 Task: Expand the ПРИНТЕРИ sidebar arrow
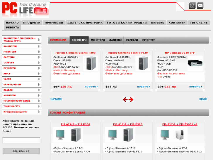click(39, 68)
